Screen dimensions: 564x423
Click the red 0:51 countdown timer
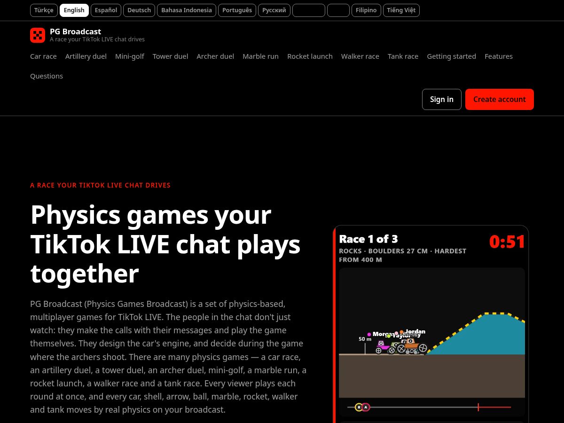(507, 242)
